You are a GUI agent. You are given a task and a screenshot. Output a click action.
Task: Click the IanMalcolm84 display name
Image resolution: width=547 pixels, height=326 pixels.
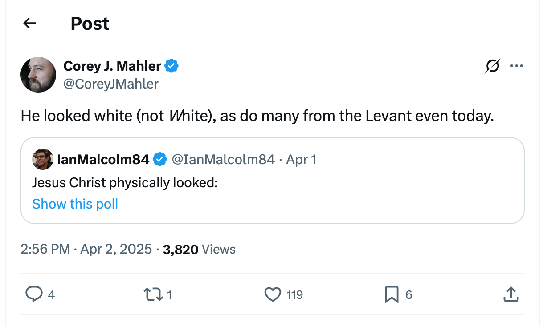pos(103,159)
